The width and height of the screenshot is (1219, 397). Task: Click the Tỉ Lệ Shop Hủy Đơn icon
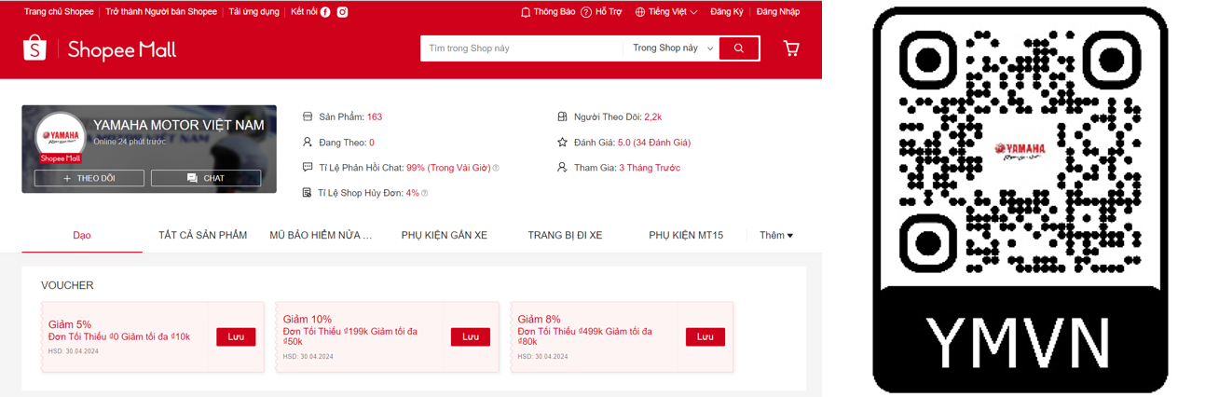(x=308, y=193)
